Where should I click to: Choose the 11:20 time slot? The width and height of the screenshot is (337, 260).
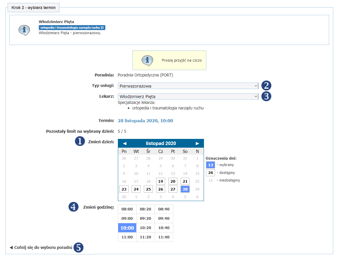(x=146, y=237)
